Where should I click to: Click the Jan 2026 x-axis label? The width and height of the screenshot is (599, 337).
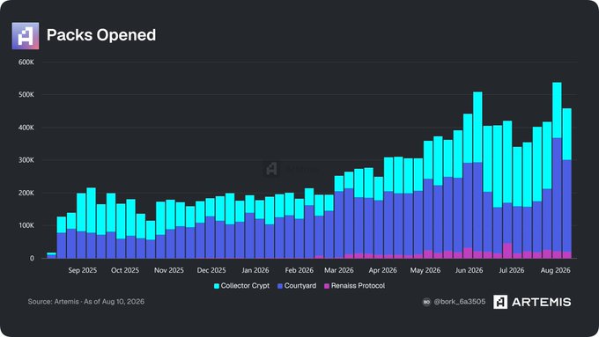click(255, 270)
